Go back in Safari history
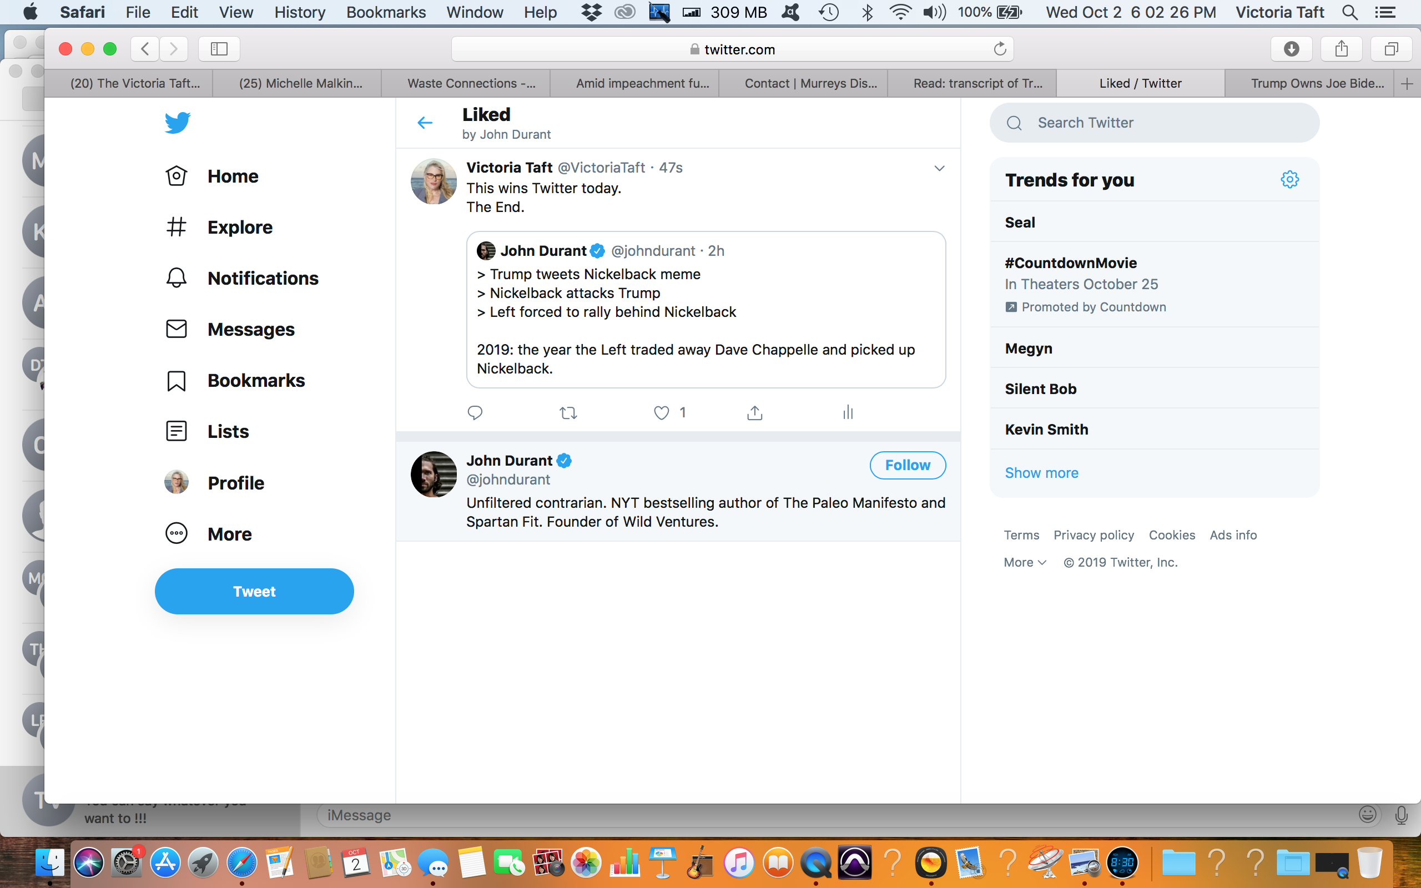This screenshot has height=888, width=1421. tap(145, 49)
